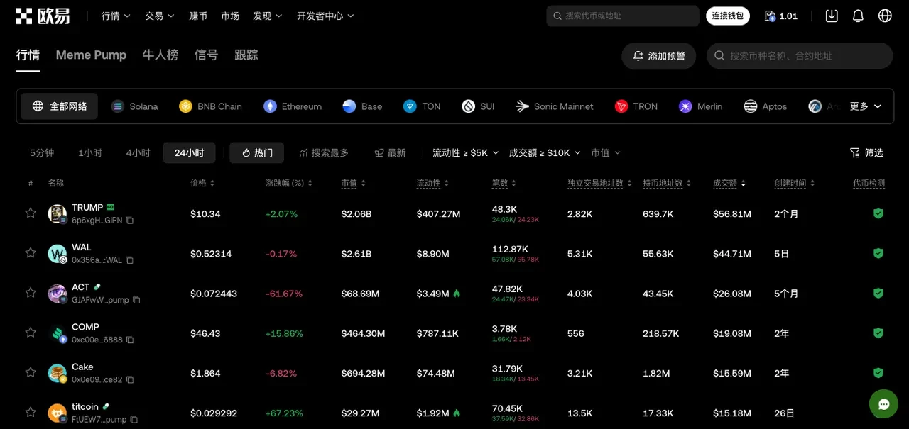The image size is (909, 429).
Task: Click the OKX logo in the header
Action: (43, 16)
